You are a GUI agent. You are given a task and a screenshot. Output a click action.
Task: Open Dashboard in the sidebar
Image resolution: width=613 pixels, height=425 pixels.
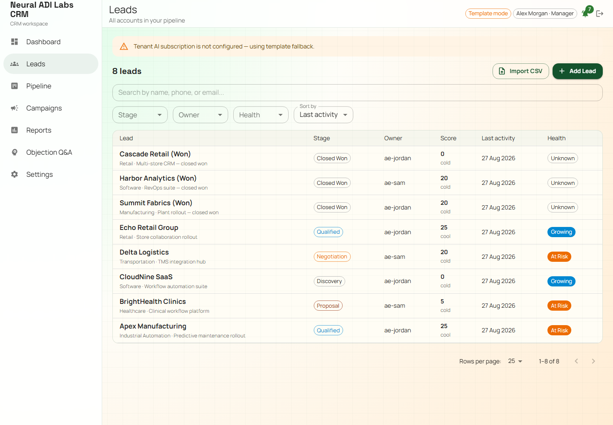tap(51, 42)
